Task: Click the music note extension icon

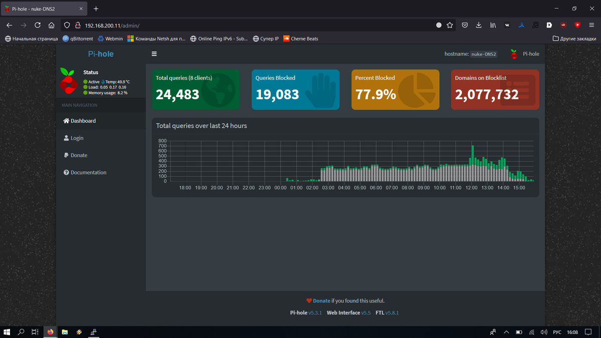Action: [535, 25]
